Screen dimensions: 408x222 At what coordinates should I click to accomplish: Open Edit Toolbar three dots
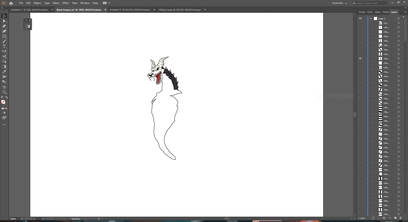[x=4, y=124]
